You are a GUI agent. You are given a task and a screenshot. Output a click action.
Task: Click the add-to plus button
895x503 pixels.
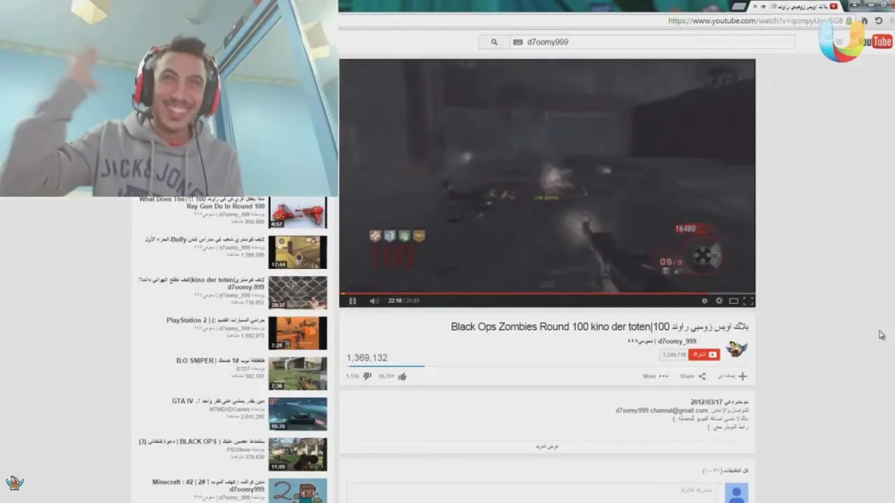click(743, 376)
